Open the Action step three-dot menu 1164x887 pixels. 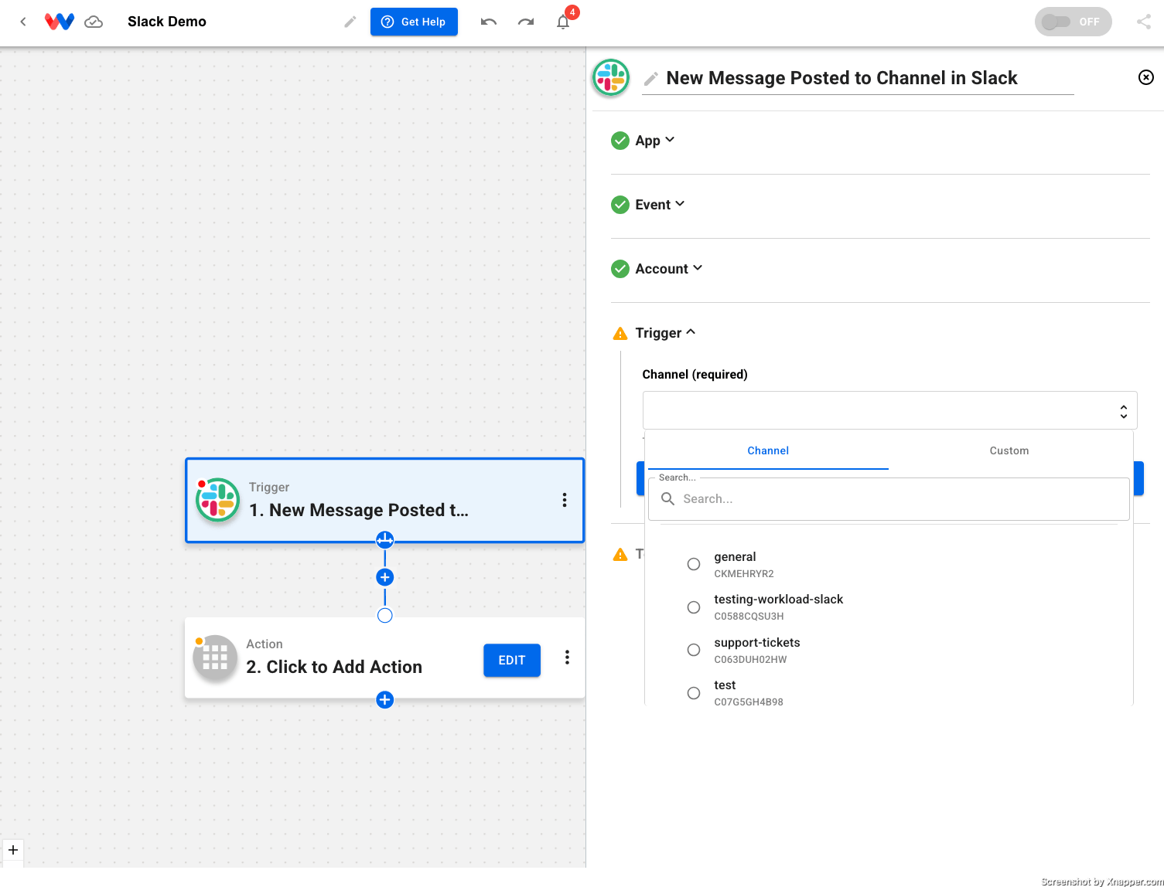click(567, 657)
